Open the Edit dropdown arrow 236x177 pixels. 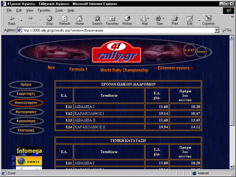tap(199, 20)
